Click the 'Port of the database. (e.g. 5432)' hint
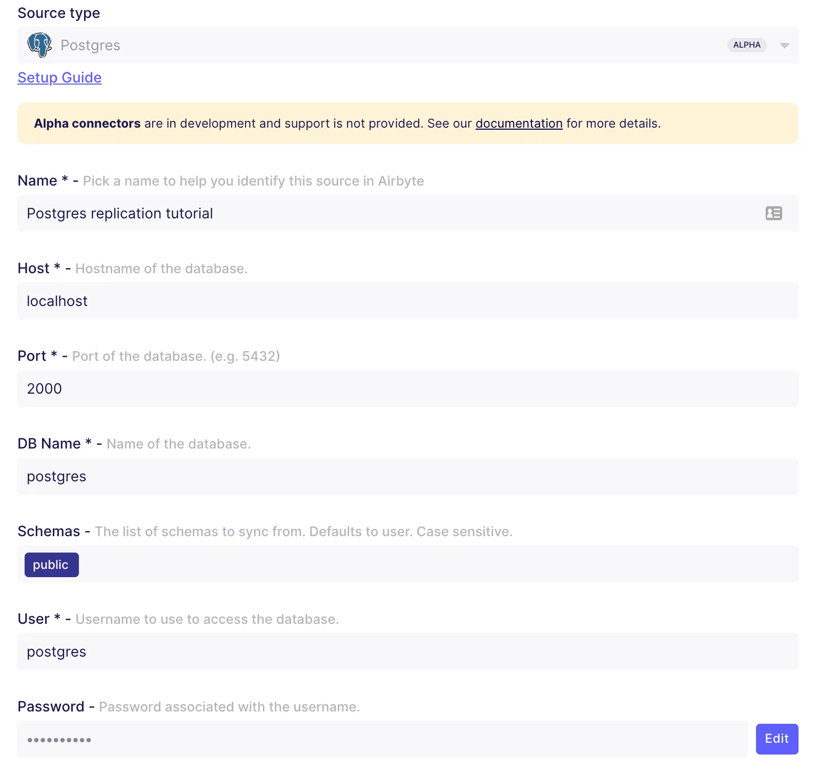Viewport: 818px width, 774px height. point(176,356)
